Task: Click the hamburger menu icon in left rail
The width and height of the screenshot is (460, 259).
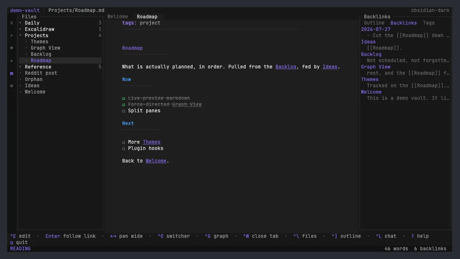Action: point(11,23)
